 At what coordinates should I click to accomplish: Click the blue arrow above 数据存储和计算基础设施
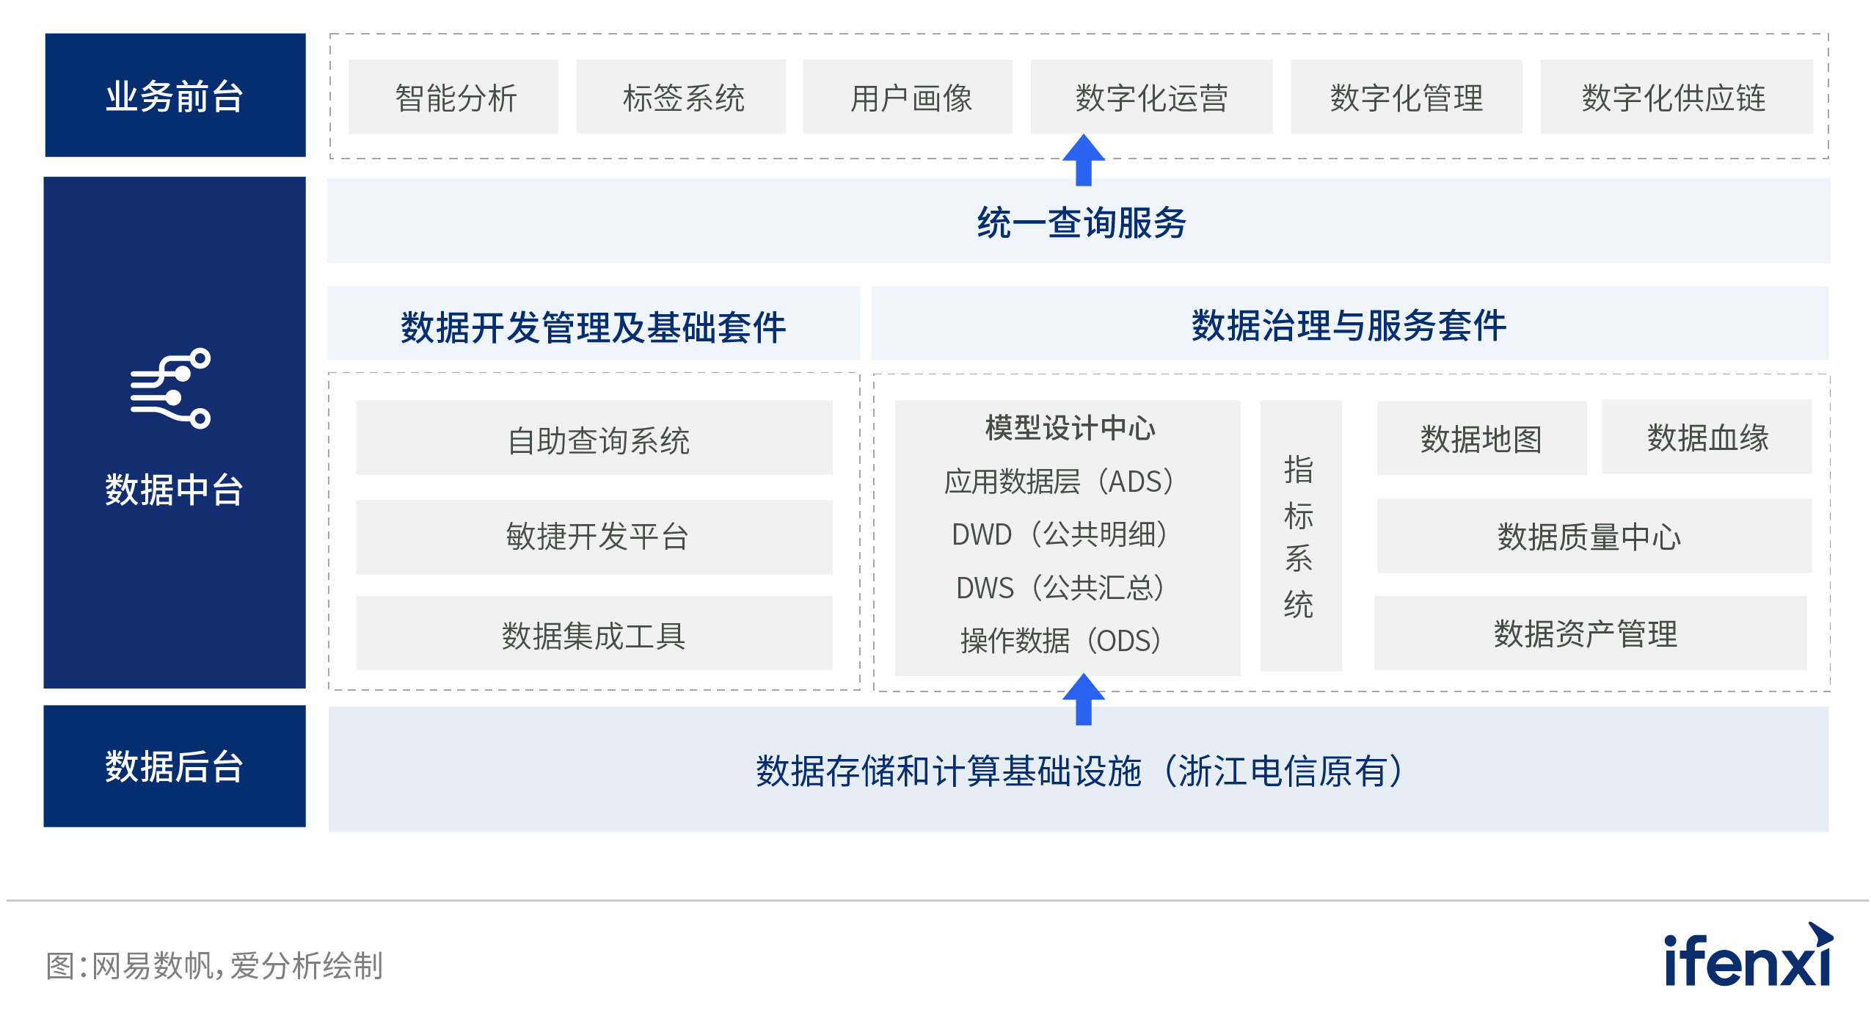(1083, 698)
